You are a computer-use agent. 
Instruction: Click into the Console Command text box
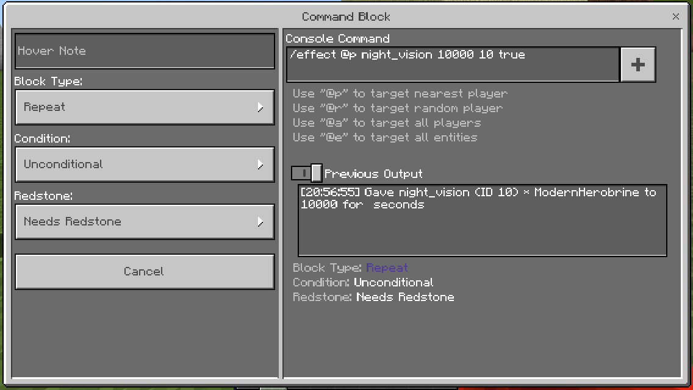pos(453,65)
